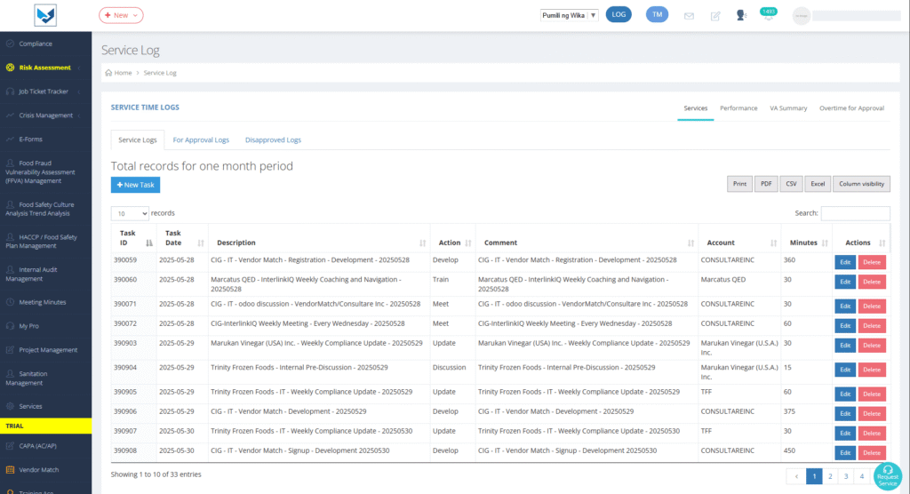Click the Crisis Management chart icon

pos(10,115)
